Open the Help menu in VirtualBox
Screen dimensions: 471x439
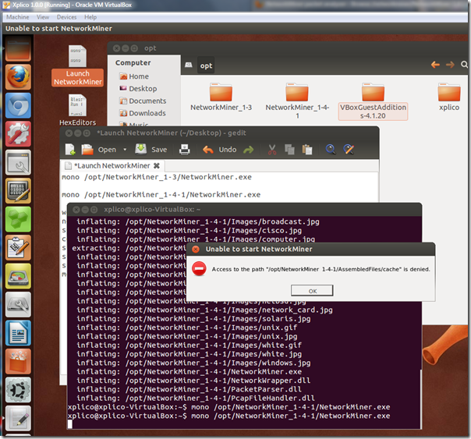(x=90, y=17)
